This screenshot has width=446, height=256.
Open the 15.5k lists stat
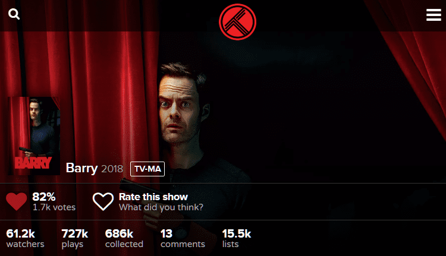tap(237, 239)
